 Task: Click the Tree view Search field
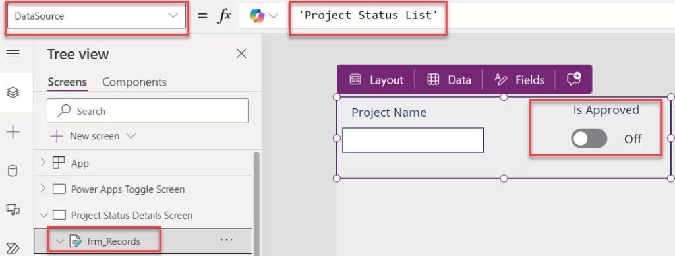(x=148, y=111)
